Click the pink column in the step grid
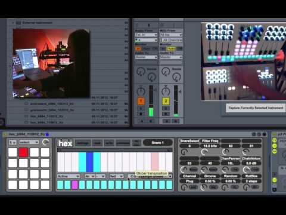Screen dimensions: 286x215 click(x=155, y=162)
